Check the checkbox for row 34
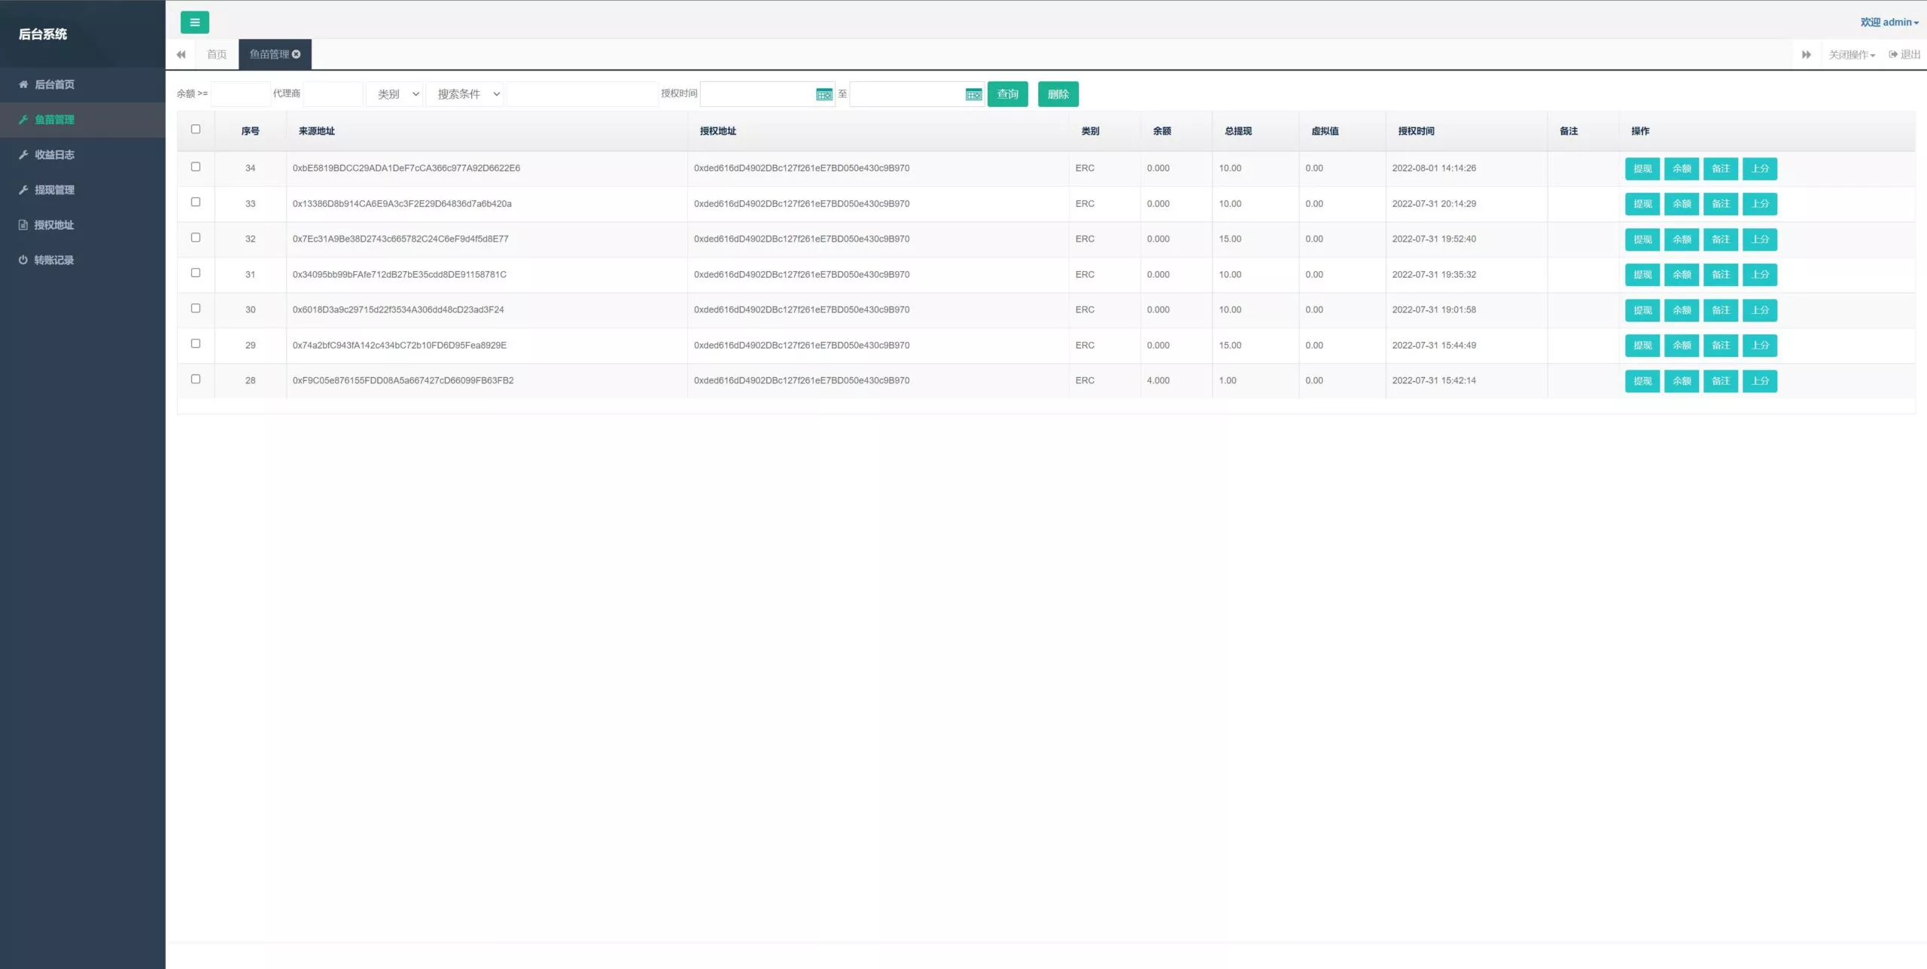Screen dimensions: 1927x969 pyautogui.click(x=196, y=166)
